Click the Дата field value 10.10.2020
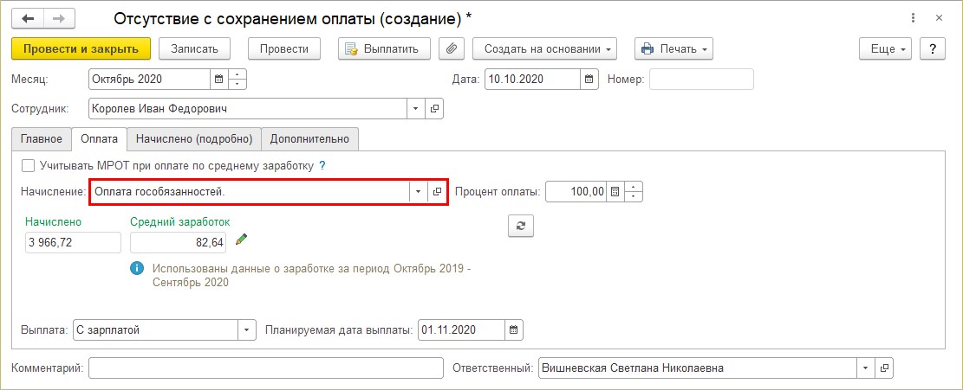Image resolution: width=963 pixels, height=390 pixels. (532, 79)
